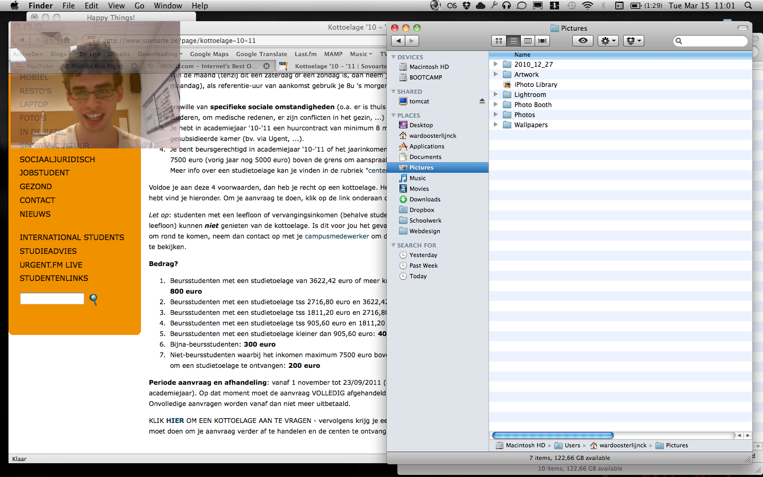
Task: Click the Dropbox menu bar icon
Action: 466,5
